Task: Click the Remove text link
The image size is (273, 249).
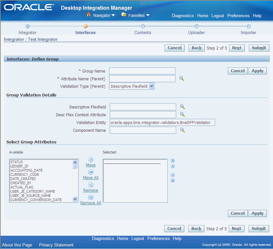Action: pos(91,190)
